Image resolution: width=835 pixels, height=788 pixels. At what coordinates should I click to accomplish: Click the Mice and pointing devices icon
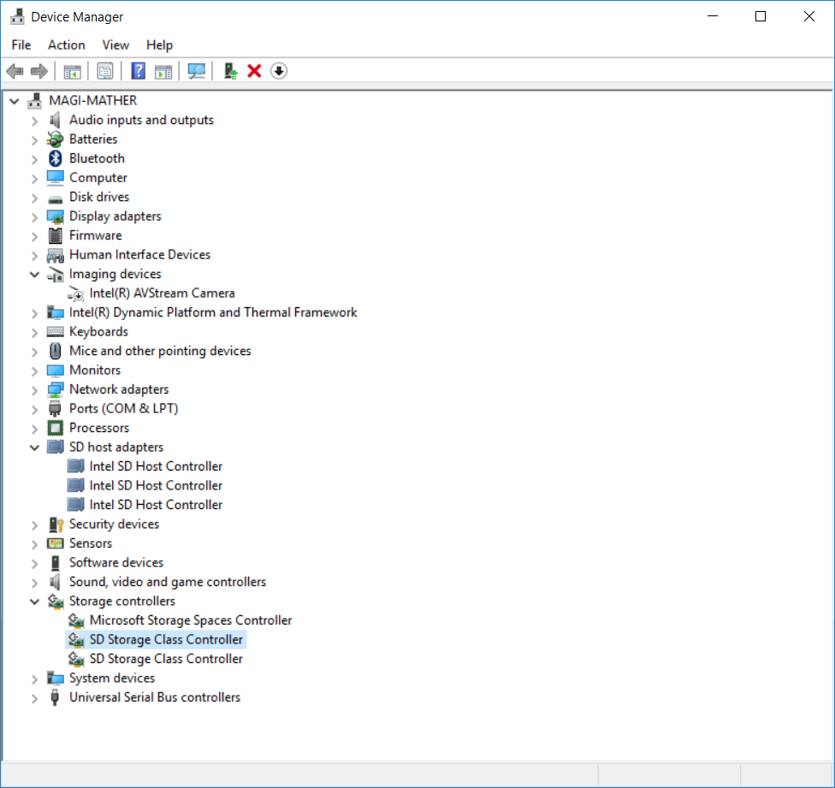(x=55, y=350)
